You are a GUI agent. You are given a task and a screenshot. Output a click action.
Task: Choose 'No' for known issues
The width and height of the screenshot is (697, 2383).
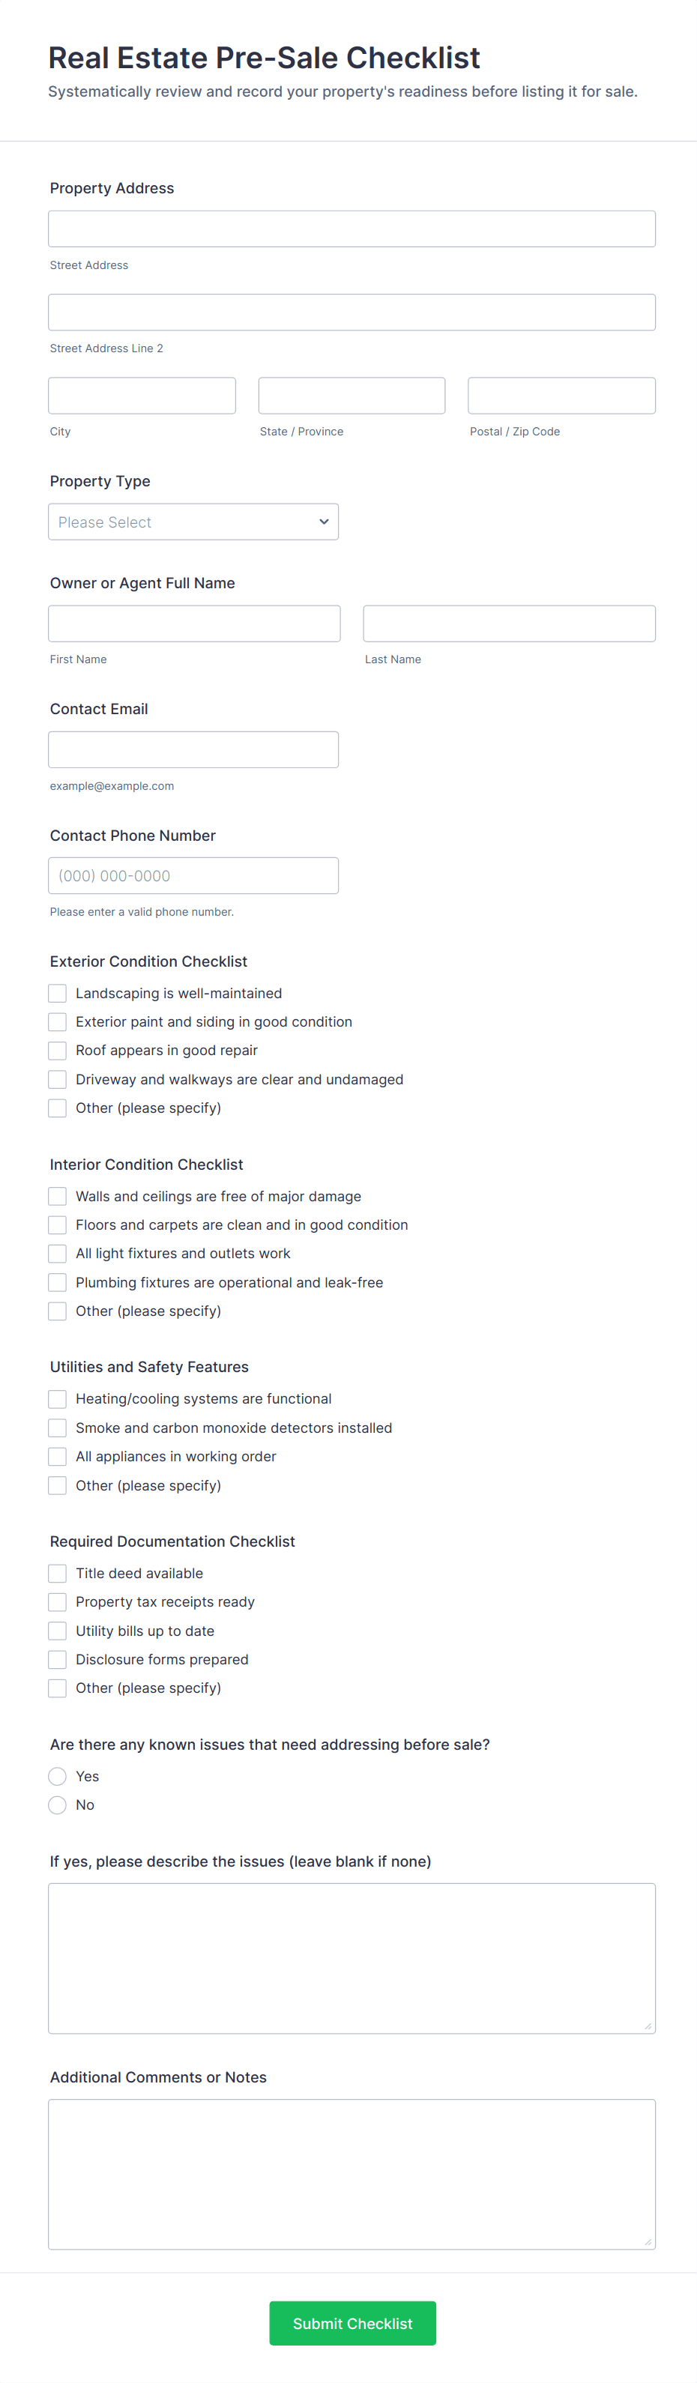click(x=58, y=1804)
